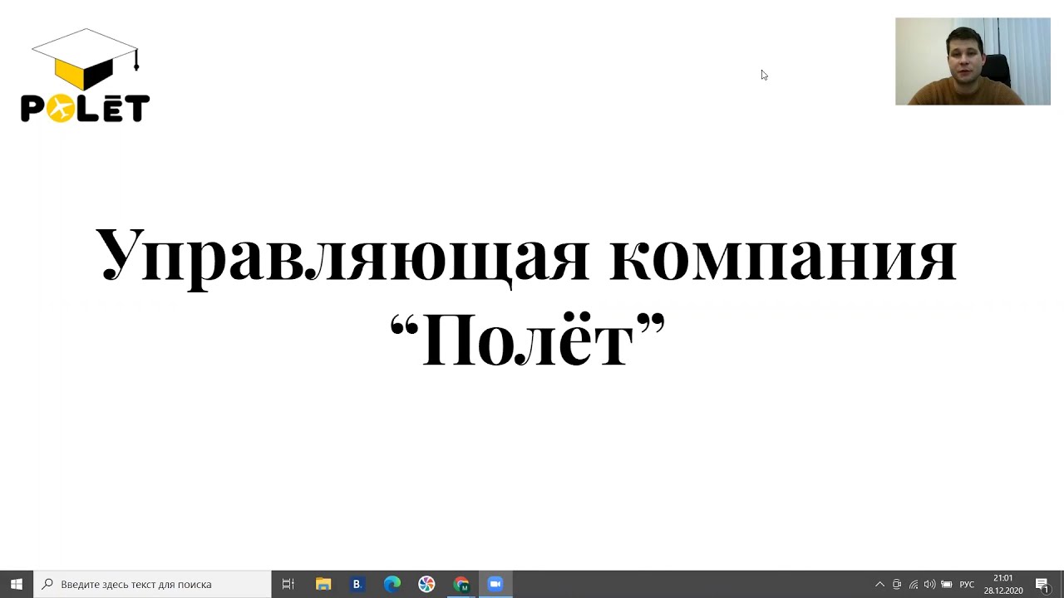Viewport: 1064px width, 598px height.
Task: Open the dark blue B app icon in the taskbar
Action: (x=357, y=584)
